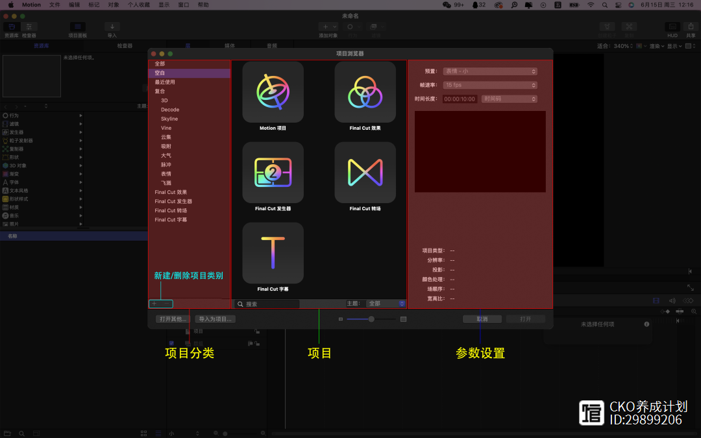Open Spotlight search in the menu bar

coord(604,5)
